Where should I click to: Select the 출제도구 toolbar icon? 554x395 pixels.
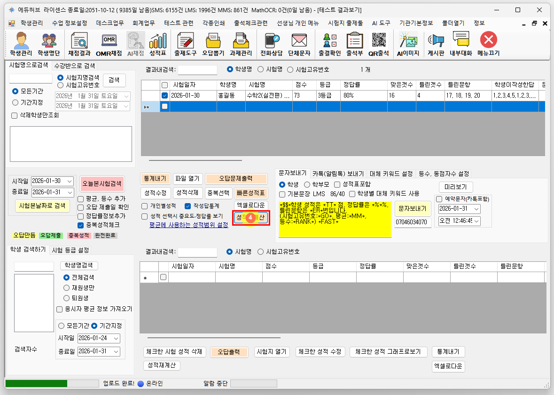185,45
